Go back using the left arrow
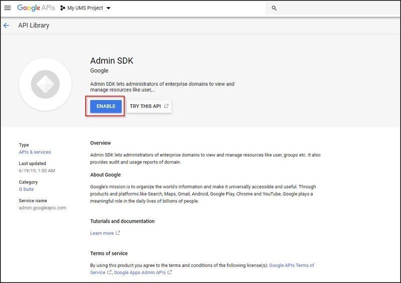 (x=7, y=25)
